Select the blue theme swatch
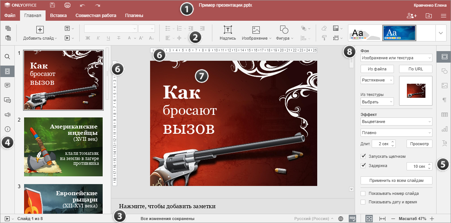Viewport: 451px width, 223px height. point(399,33)
